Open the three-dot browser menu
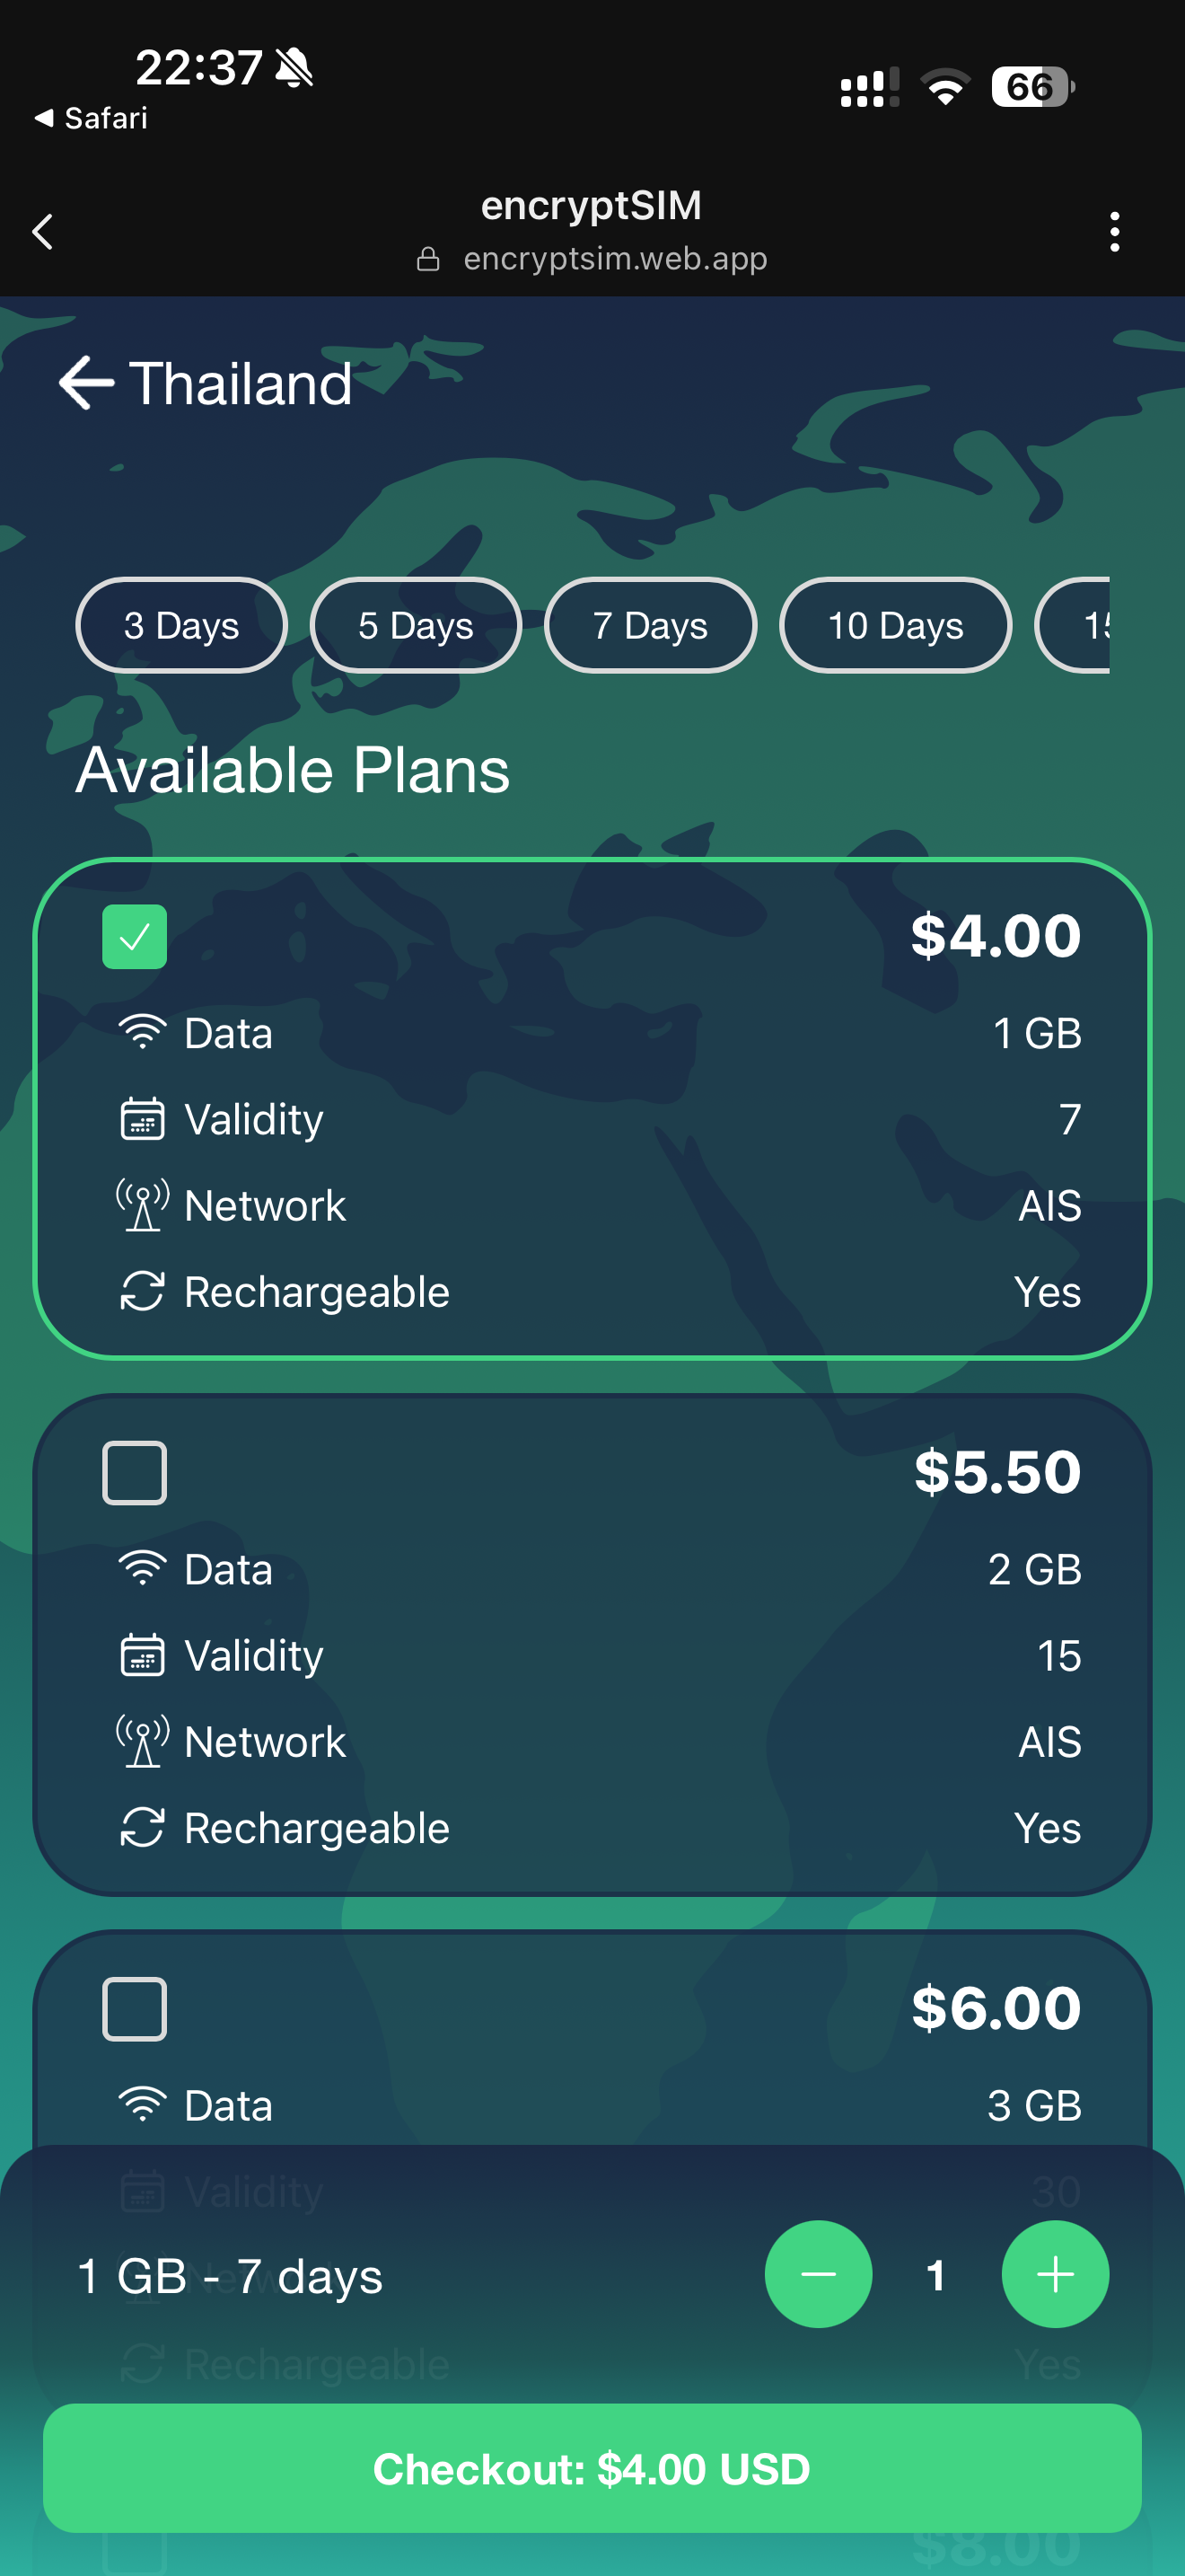Viewport: 1185px width, 2576px height. [1114, 232]
